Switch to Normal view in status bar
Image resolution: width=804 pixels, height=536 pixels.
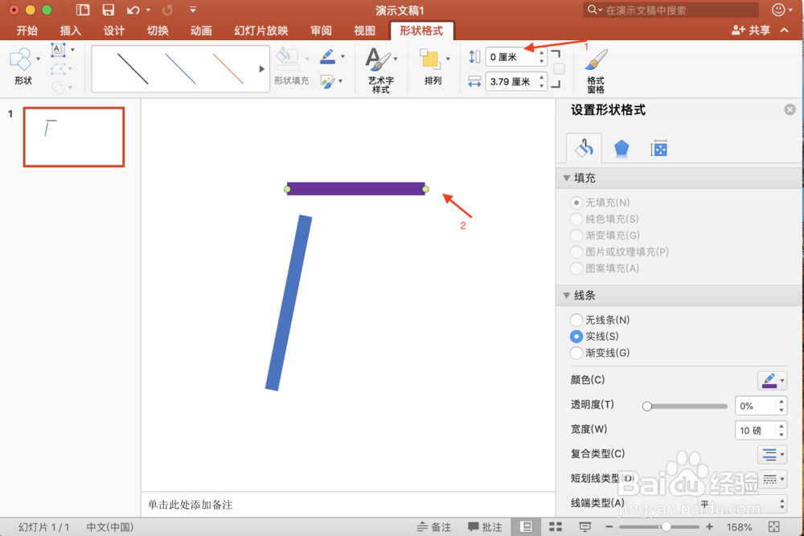(526, 527)
